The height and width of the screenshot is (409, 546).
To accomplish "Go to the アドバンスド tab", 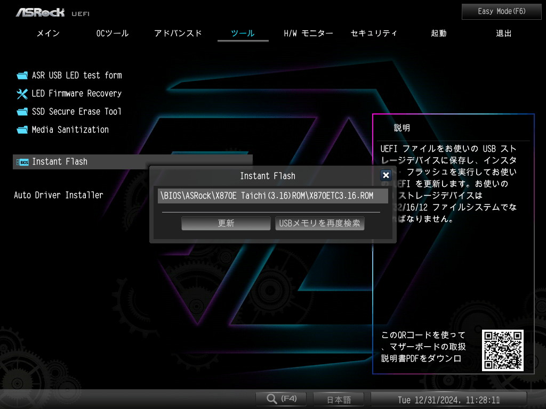I will [x=178, y=34].
